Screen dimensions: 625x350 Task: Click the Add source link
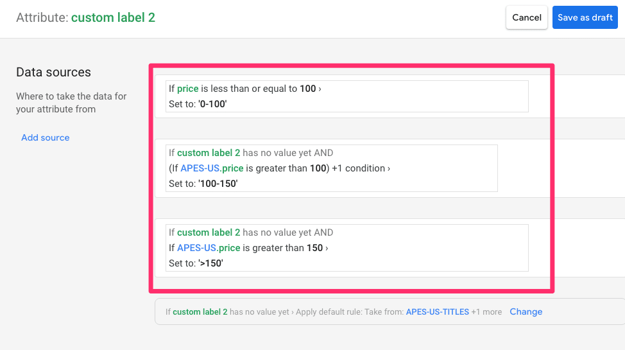click(x=45, y=137)
